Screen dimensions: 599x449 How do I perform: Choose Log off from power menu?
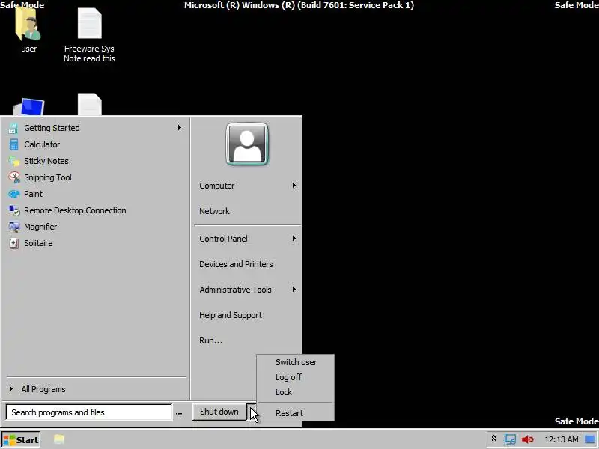tap(288, 377)
